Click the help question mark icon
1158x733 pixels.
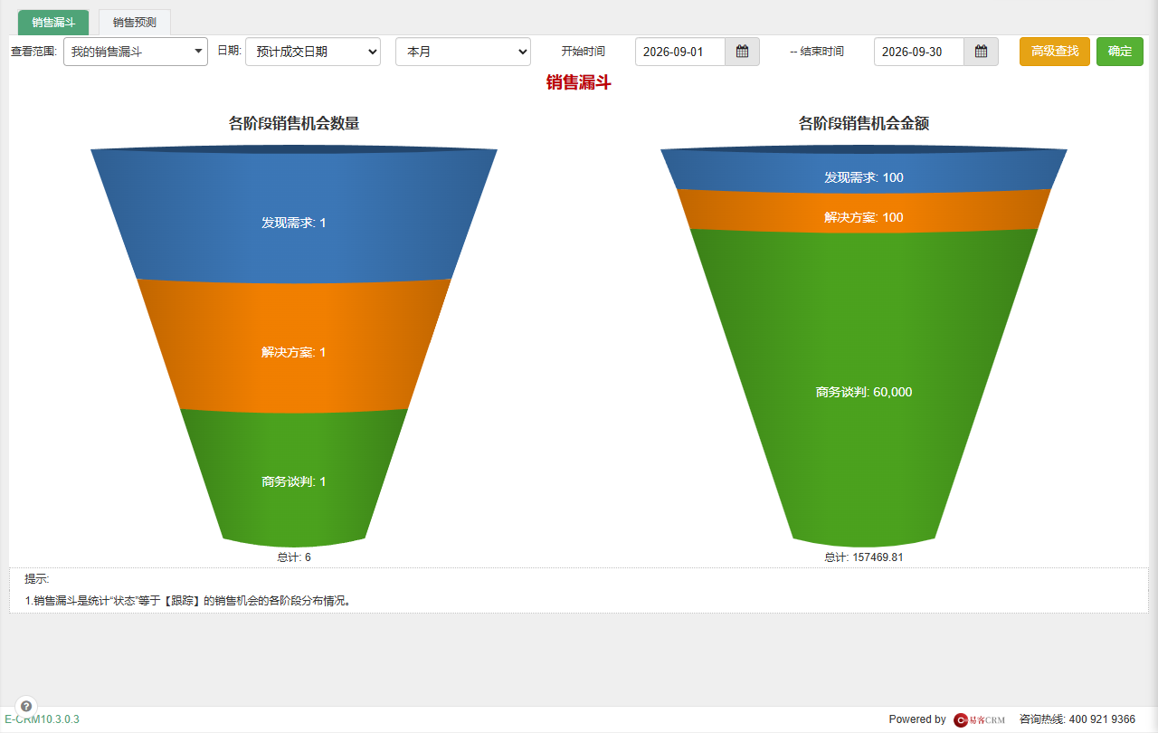coord(26,706)
